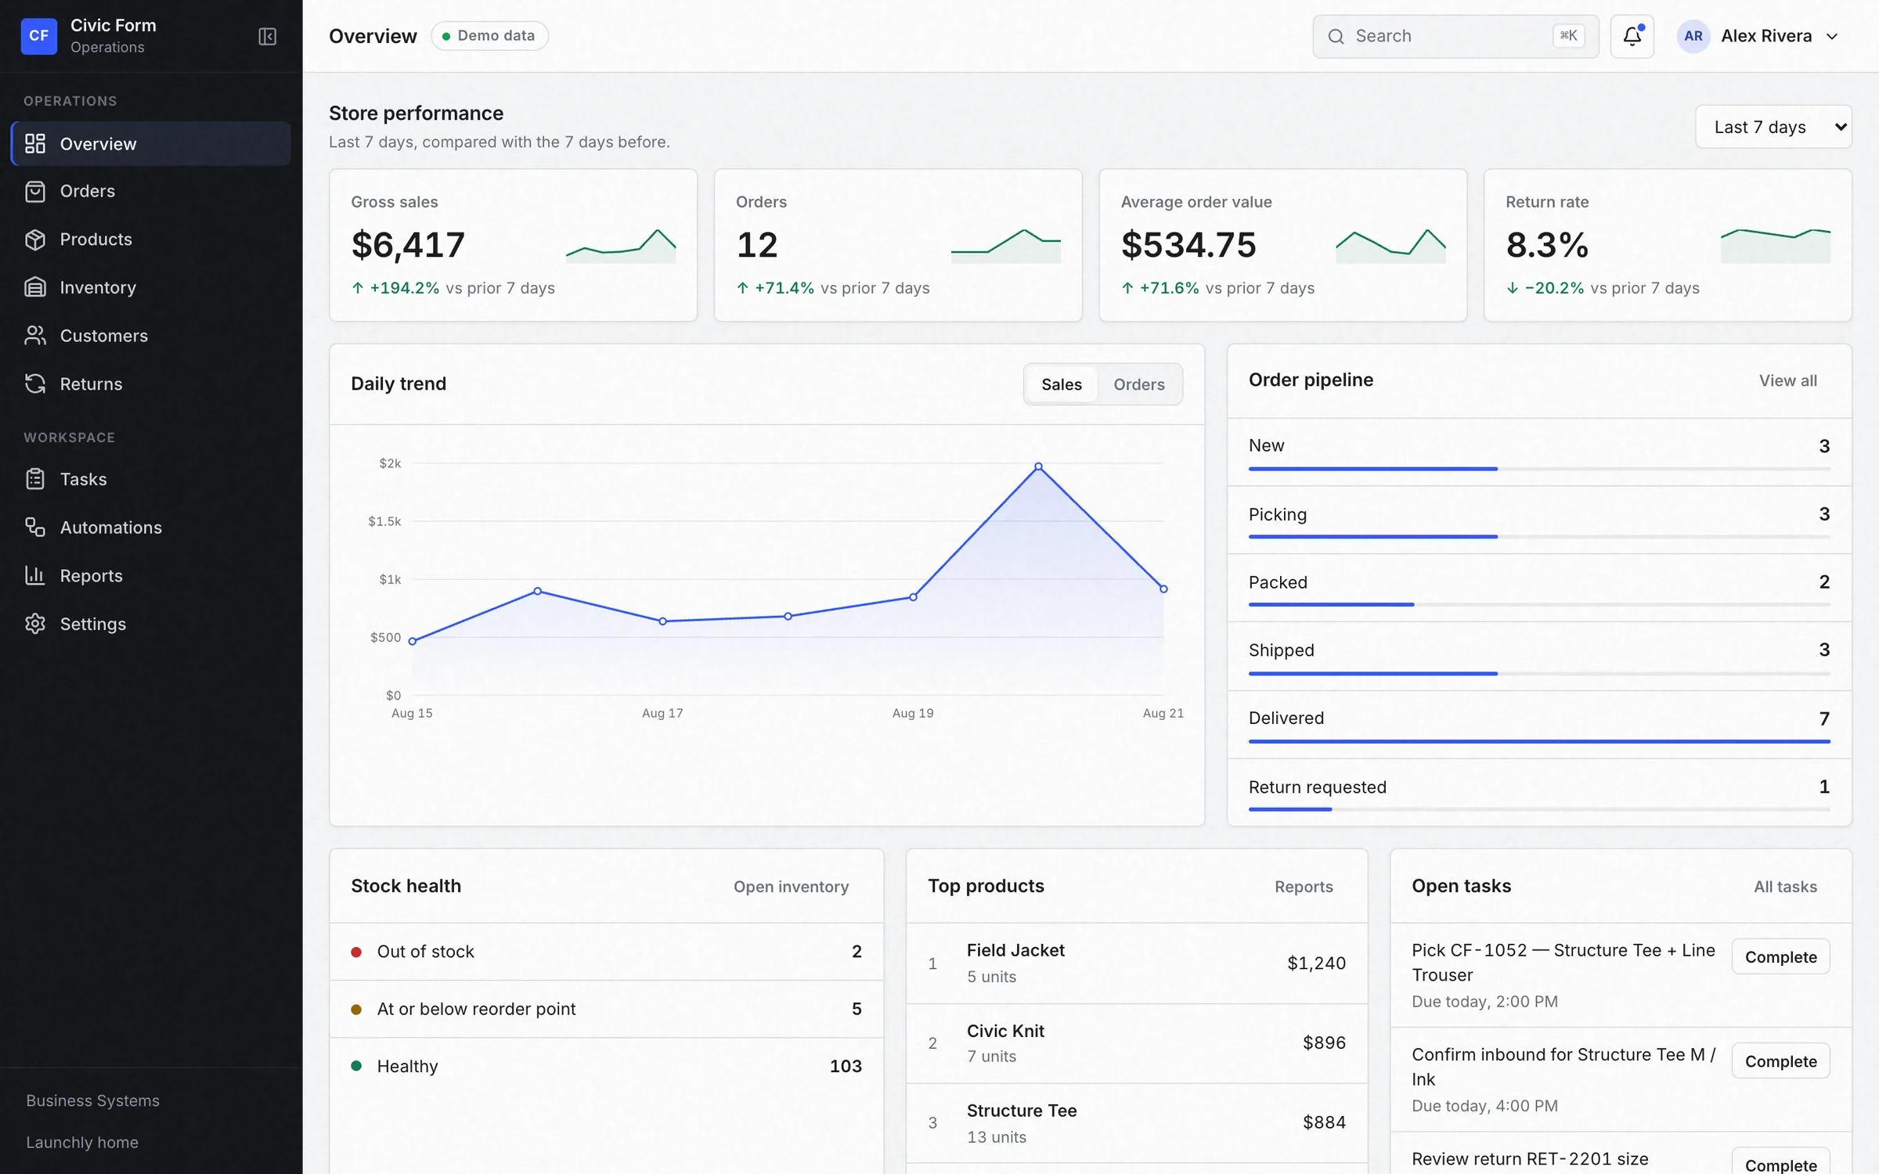The width and height of the screenshot is (1879, 1174).
Task: Click the Tasks clipboard icon
Action: (x=35, y=479)
